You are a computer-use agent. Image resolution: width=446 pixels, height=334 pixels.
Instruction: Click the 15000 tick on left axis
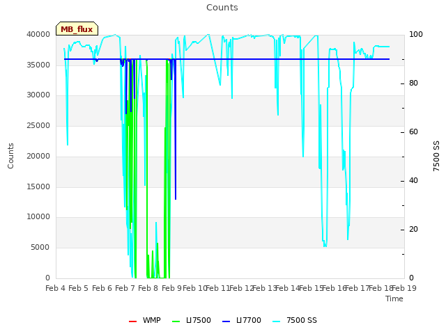point(38,186)
